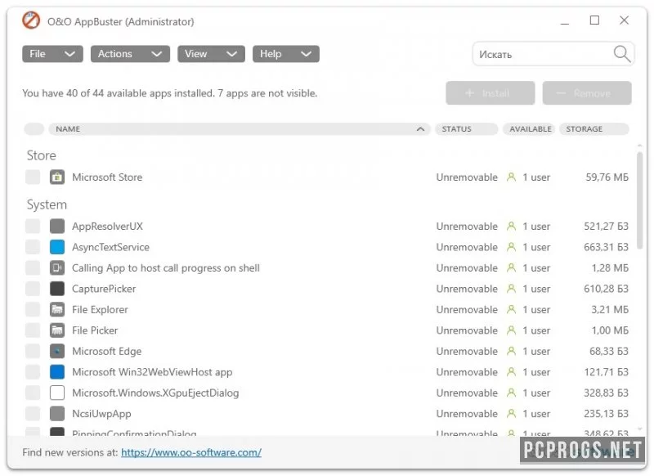Click the NcsiUwpApp name text
The height and width of the screenshot is (476, 654).
coord(101,414)
